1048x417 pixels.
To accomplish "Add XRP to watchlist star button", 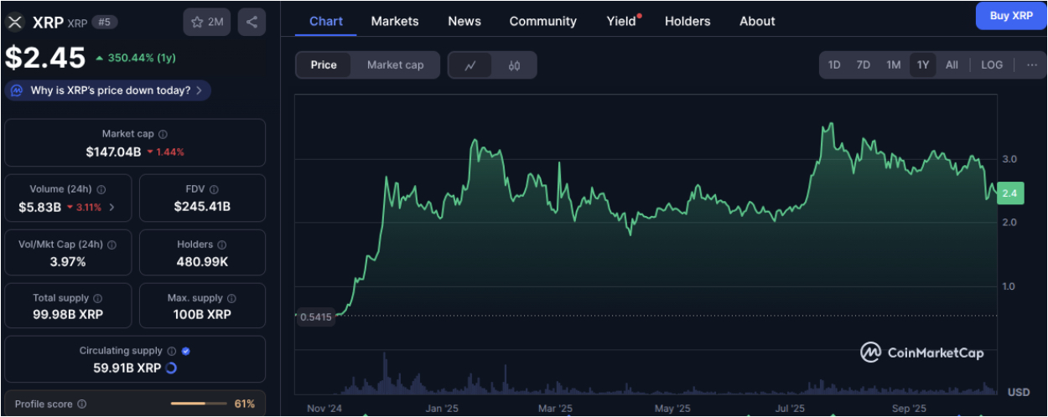I will pos(207,22).
